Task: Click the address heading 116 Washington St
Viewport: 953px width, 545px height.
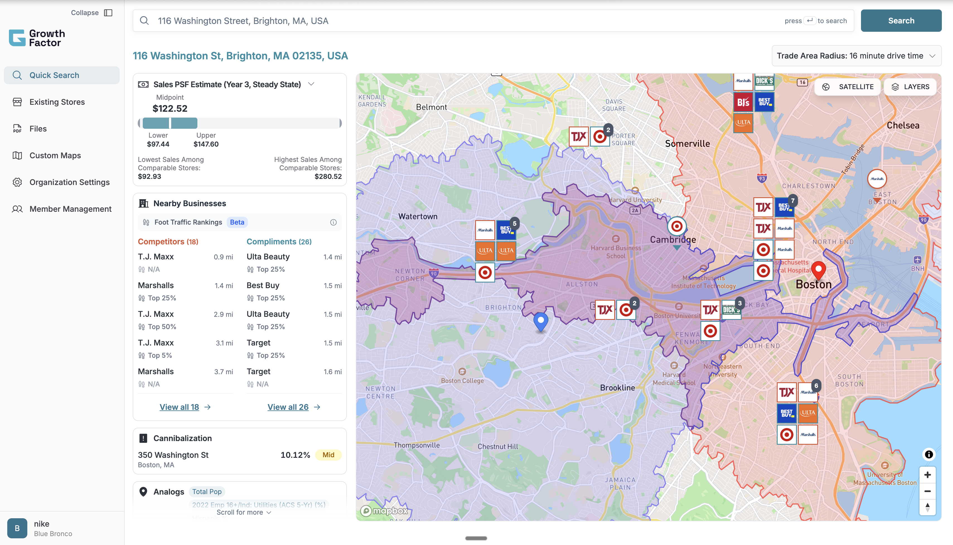Action: (x=240, y=56)
